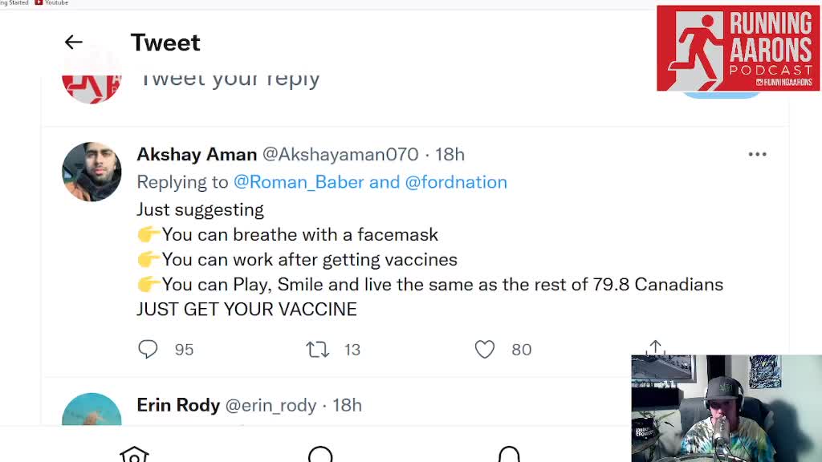Viewport: 822px width, 462px height.
Task: Go to Home via bottom house icon
Action: [134, 454]
